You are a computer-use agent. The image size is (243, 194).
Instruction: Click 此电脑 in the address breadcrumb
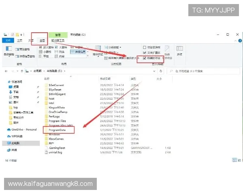coord(38,71)
